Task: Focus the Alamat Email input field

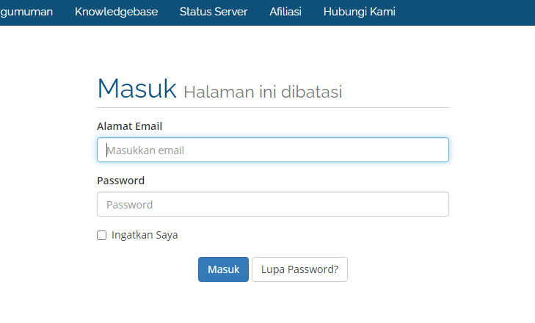Action: 272,150
